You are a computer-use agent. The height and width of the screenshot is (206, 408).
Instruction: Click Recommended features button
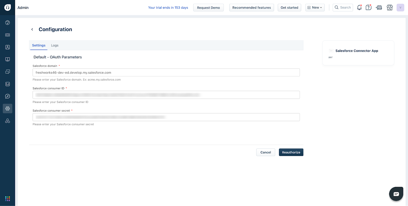(x=252, y=8)
